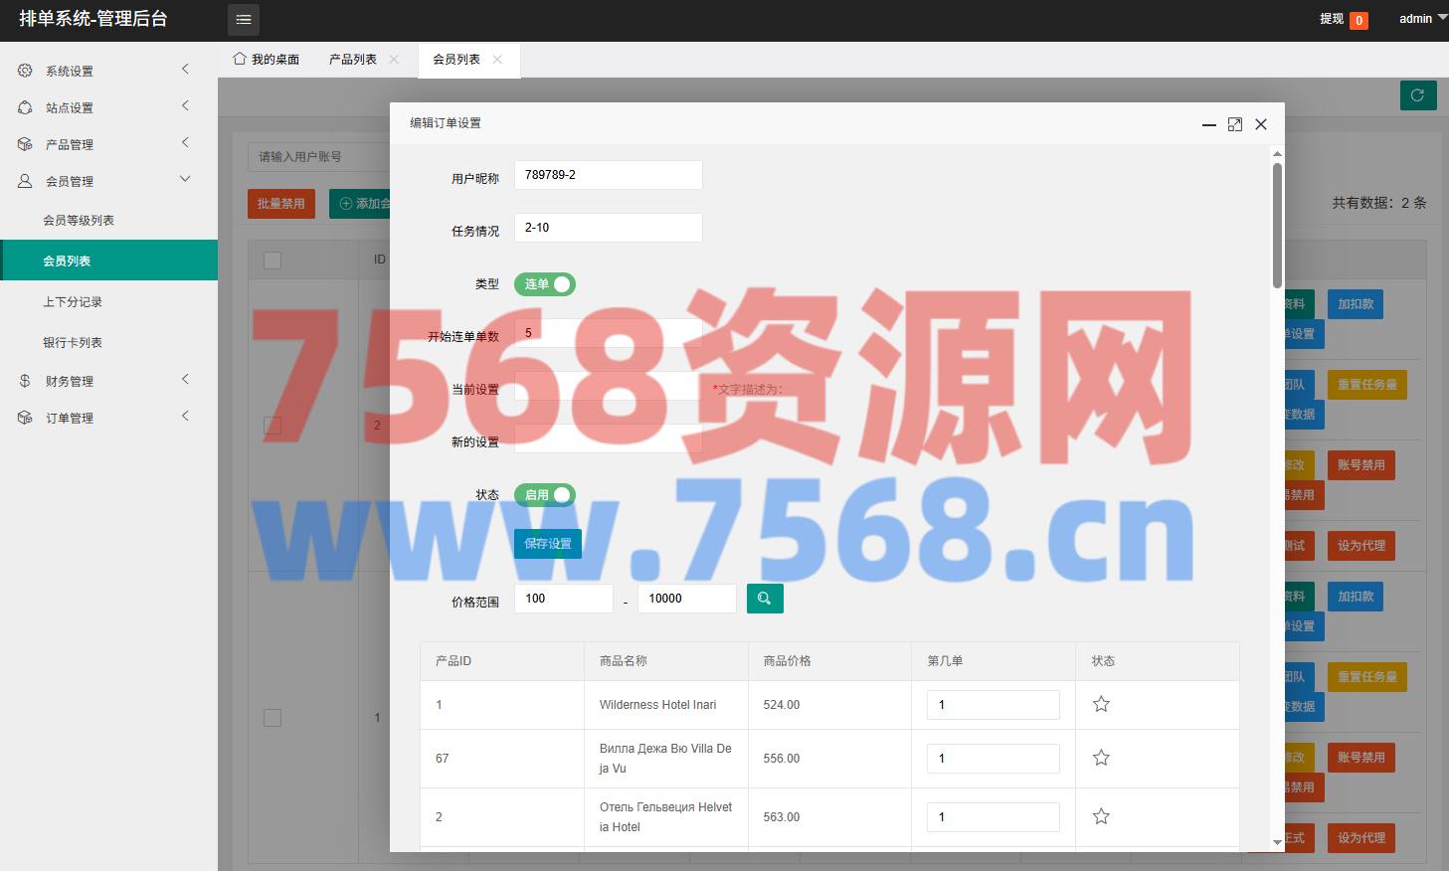This screenshot has width=1449, height=871.
Task: Click the price range search icon
Action: pos(765,599)
